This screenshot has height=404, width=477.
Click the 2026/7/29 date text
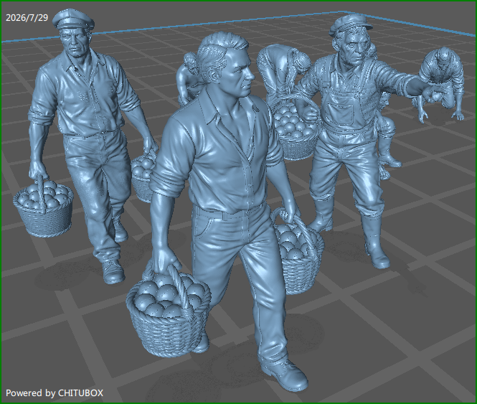(x=27, y=18)
